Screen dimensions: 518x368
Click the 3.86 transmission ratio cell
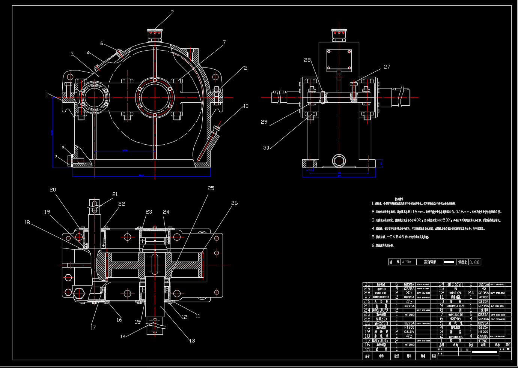[474, 262]
